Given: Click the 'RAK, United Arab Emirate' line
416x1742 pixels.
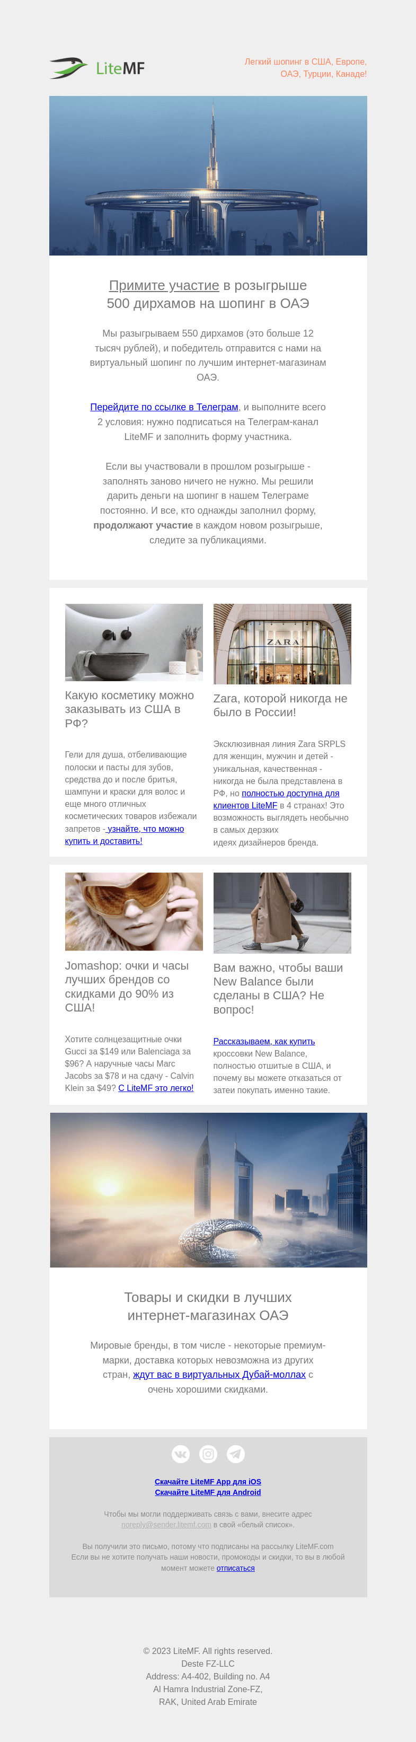Looking at the screenshot, I should [x=208, y=1702].
